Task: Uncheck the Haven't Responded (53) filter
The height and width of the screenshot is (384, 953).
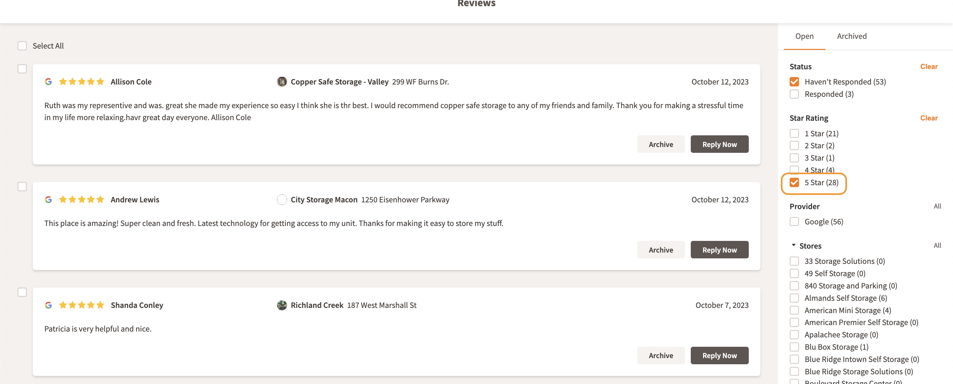Action: click(x=794, y=82)
